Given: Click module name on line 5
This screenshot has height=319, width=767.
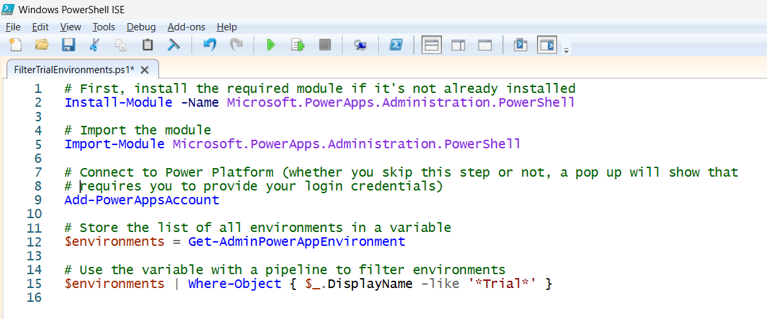Looking at the screenshot, I should pyautogui.click(x=347, y=144).
